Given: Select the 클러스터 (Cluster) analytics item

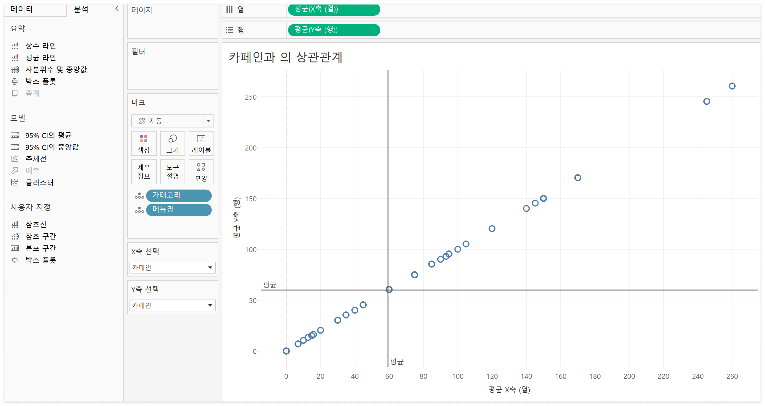Looking at the screenshot, I should [x=39, y=183].
